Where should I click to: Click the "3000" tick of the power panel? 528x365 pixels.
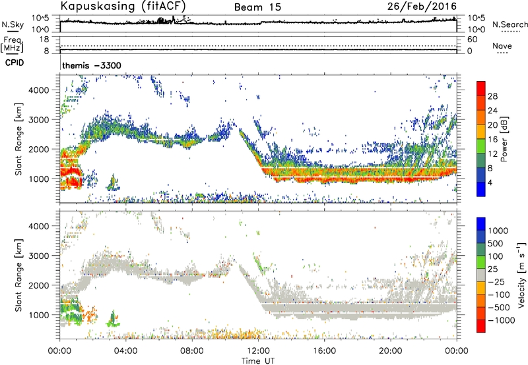point(38,120)
